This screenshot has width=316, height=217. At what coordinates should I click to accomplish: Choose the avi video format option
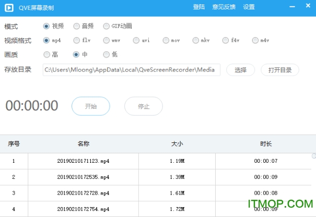[x=136, y=40]
